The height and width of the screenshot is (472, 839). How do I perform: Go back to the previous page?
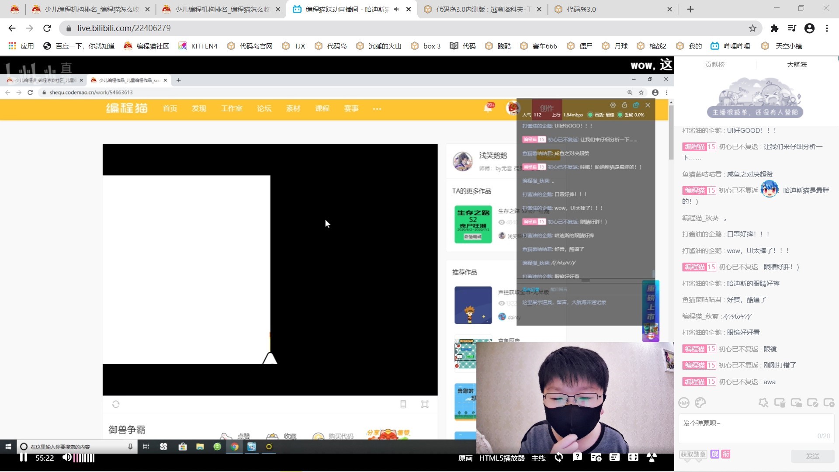click(12, 28)
